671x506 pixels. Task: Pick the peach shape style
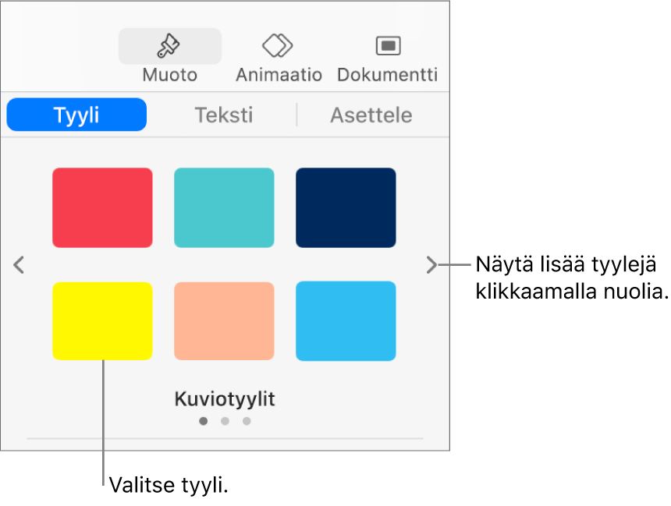coord(224,320)
